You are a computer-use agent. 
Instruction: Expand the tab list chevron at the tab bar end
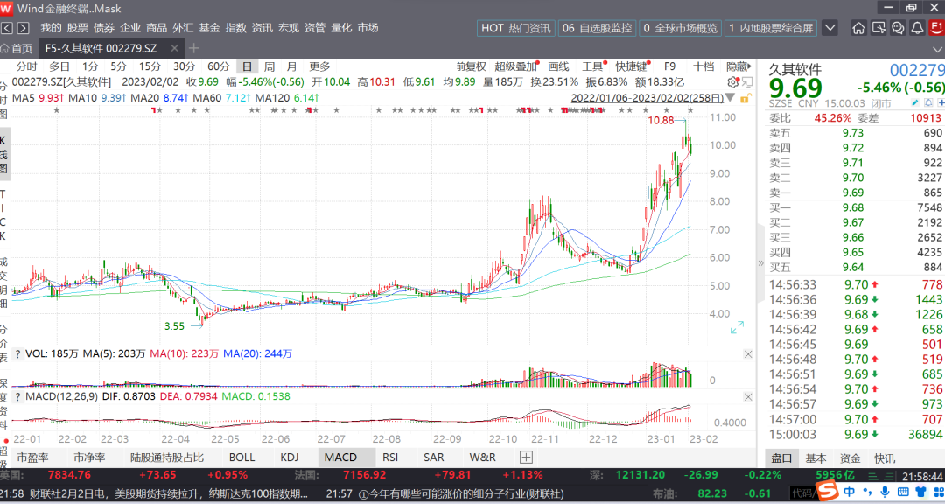[x=938, y=49]
